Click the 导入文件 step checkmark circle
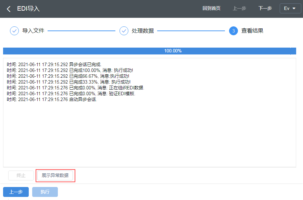 coord(14,31)
